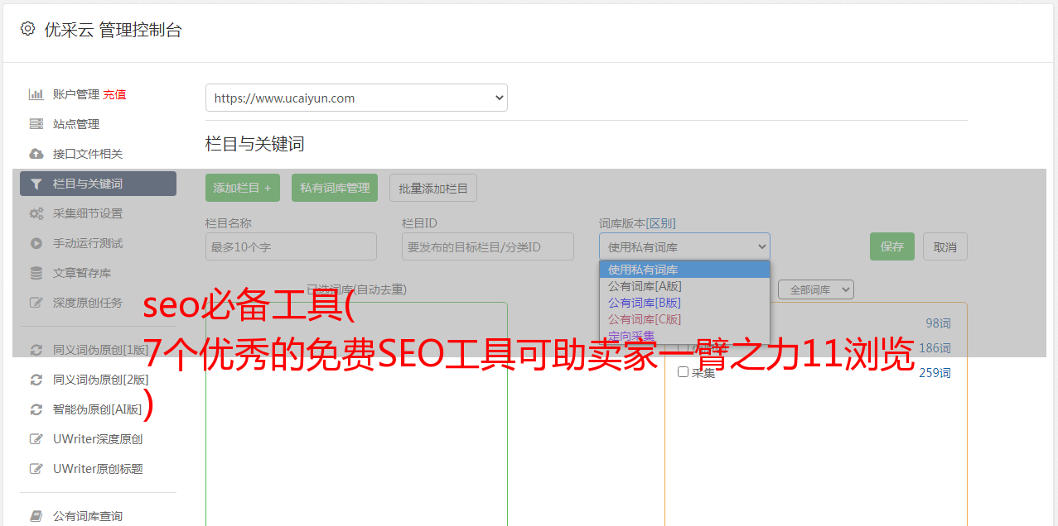Focus the 栏目名称 input field
This screenshot has width=1058, height=526.
pos(291,246)
